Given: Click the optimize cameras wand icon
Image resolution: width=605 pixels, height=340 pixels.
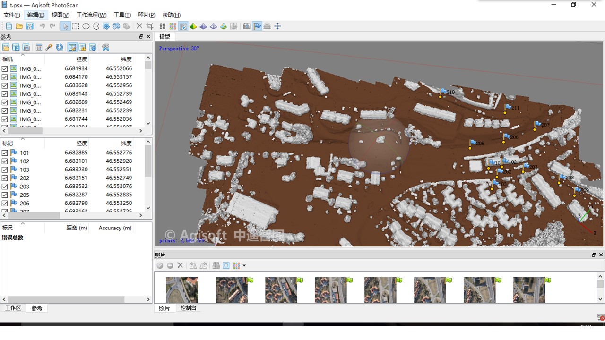Looking at the screenshot, I should 49,47.
